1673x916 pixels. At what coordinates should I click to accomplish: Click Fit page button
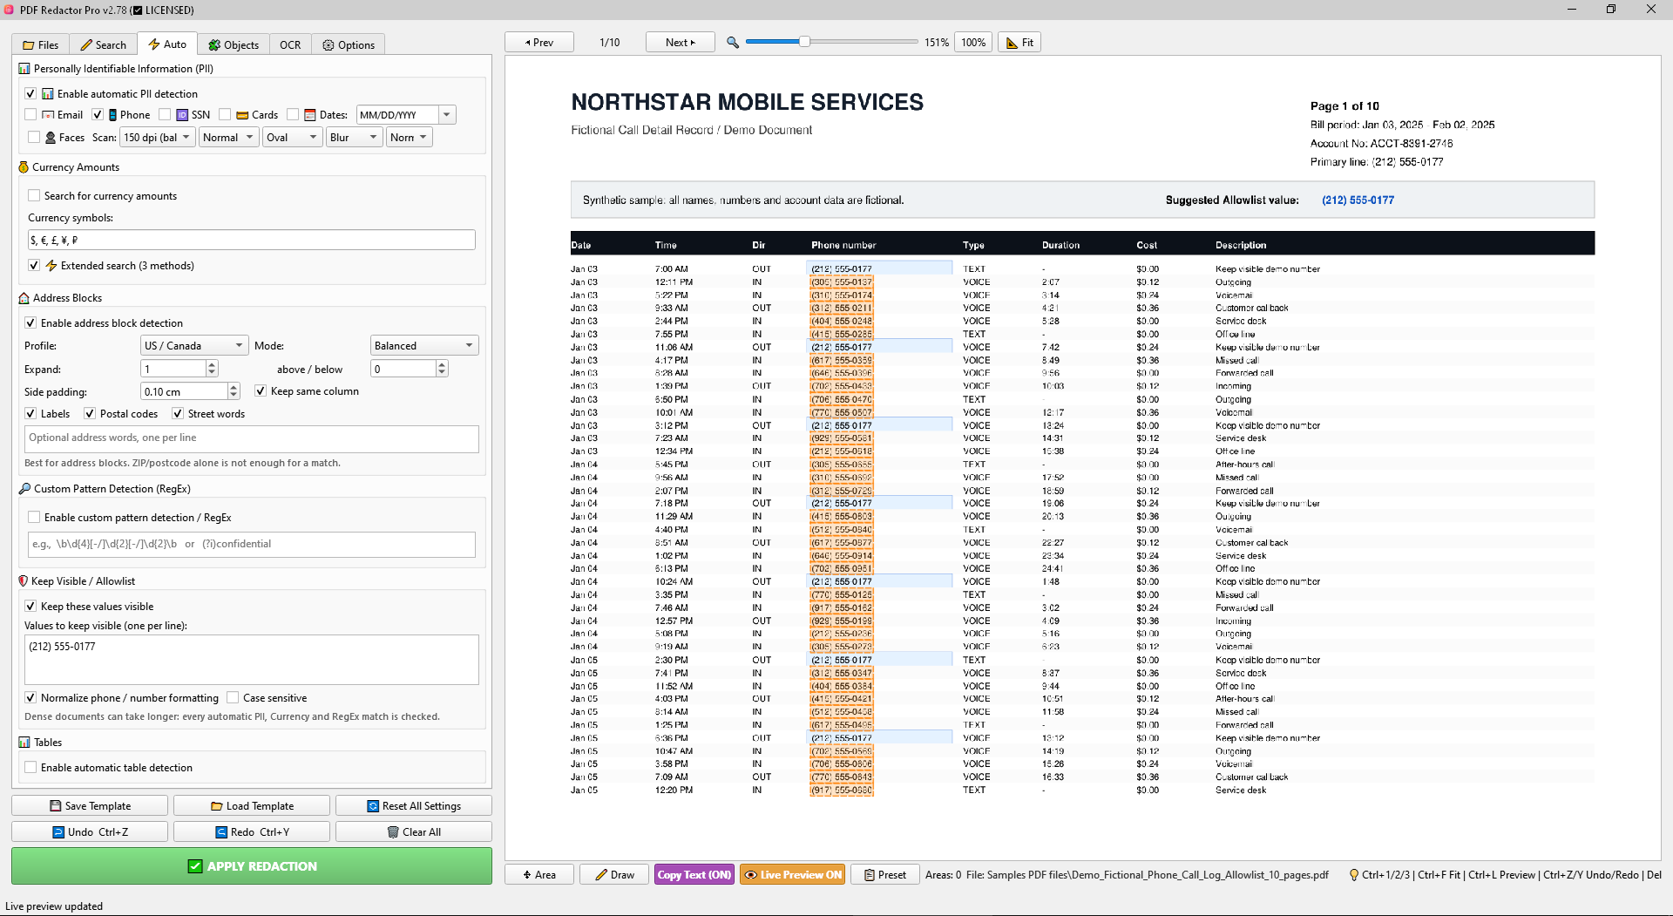1019,42
